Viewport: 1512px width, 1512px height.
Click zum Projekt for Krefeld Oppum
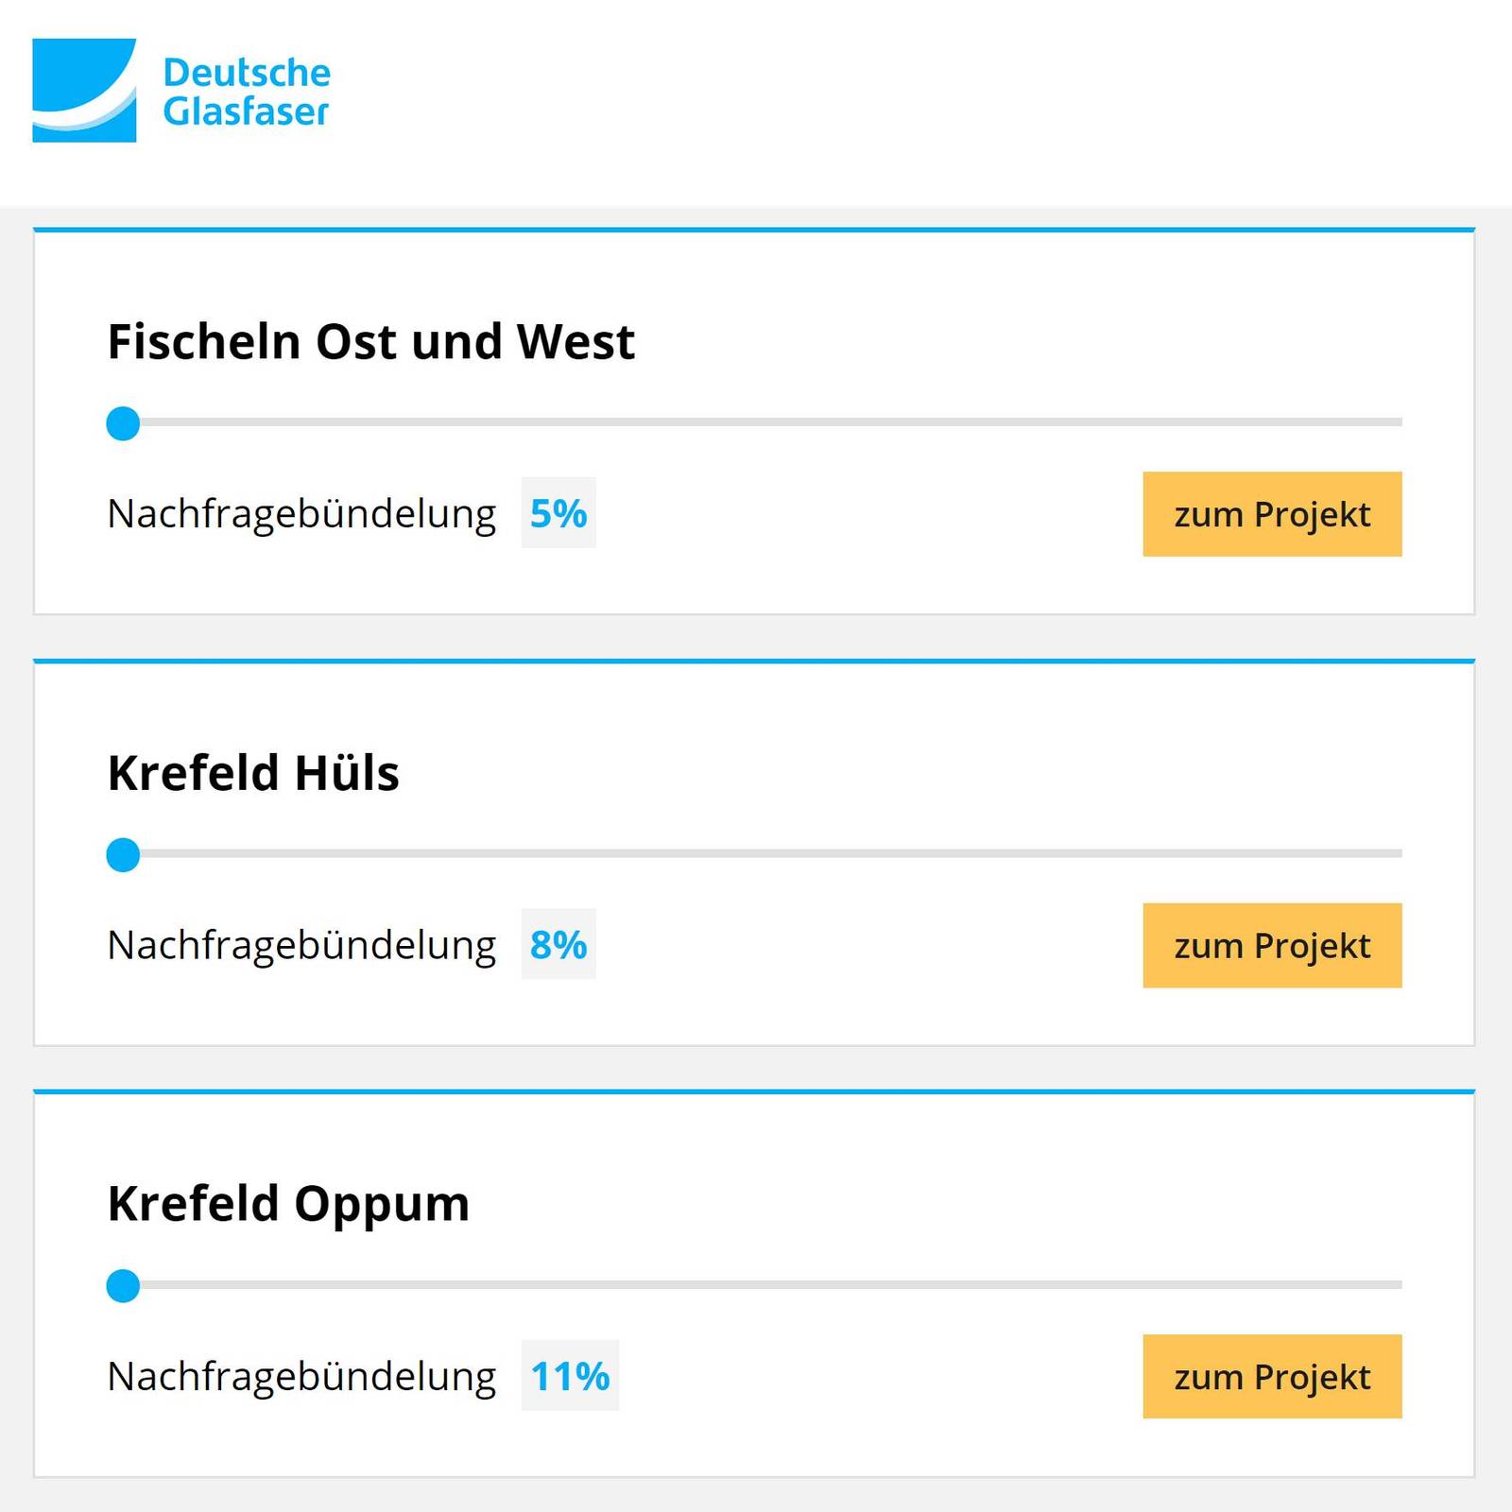coord(1272,1376)
